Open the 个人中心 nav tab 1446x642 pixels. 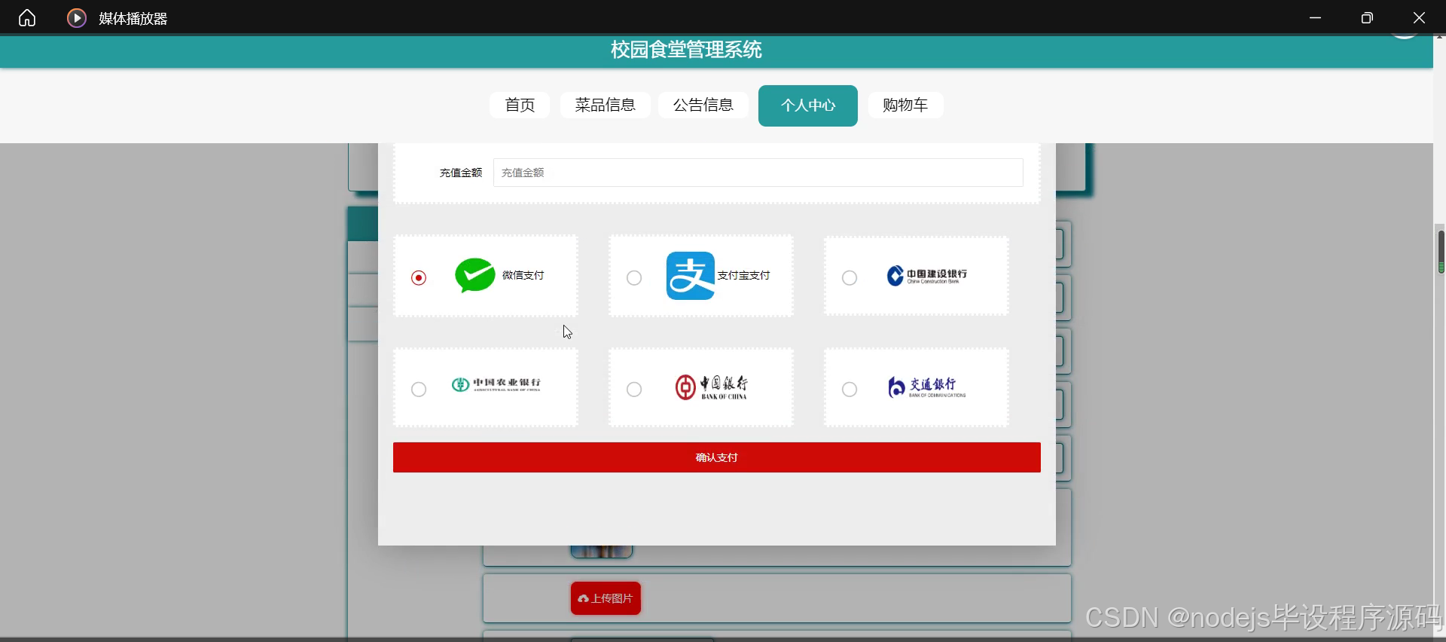point(808,105)
